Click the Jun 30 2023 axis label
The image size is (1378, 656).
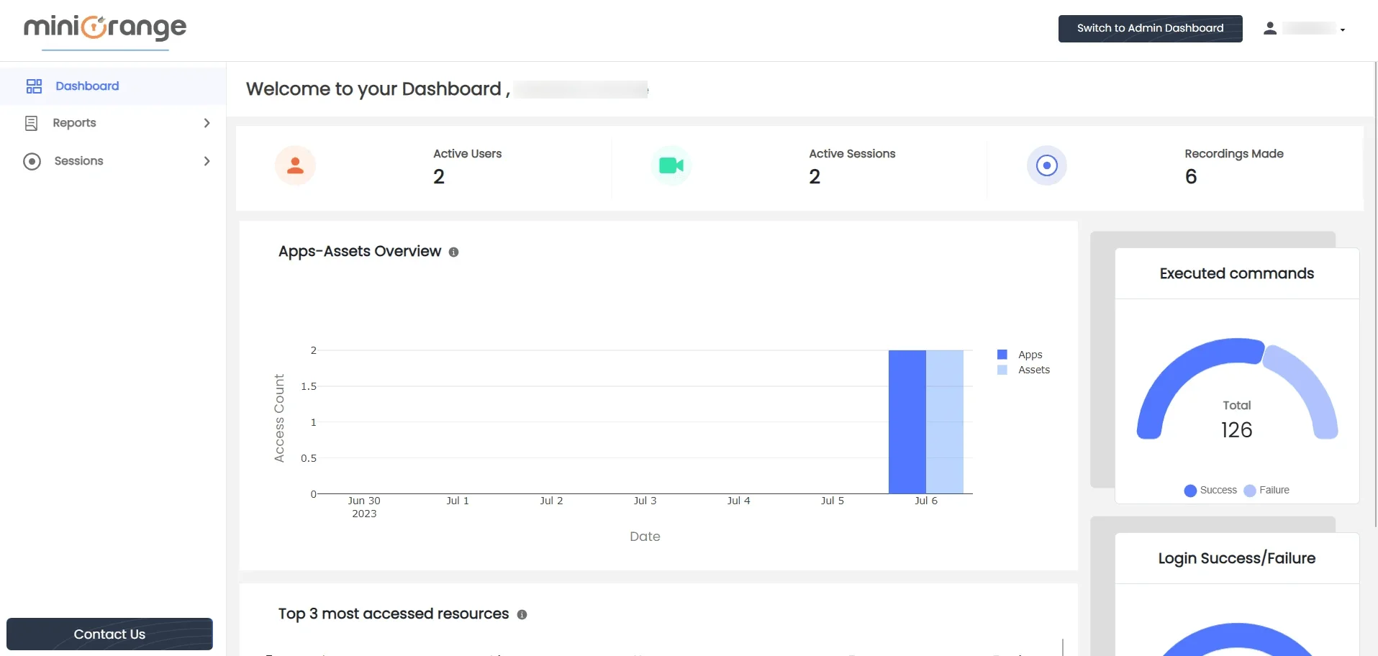tap(364, 507)
